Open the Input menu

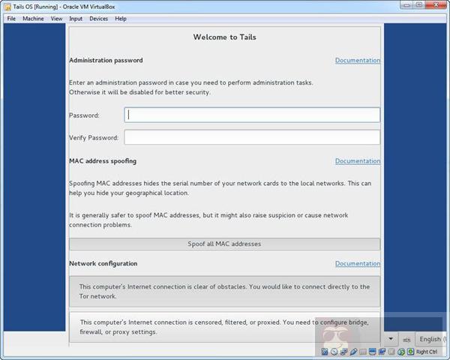tap(76, 19)
